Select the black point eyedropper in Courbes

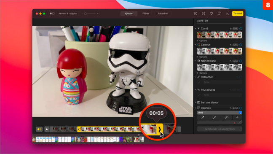click(203, 118)
